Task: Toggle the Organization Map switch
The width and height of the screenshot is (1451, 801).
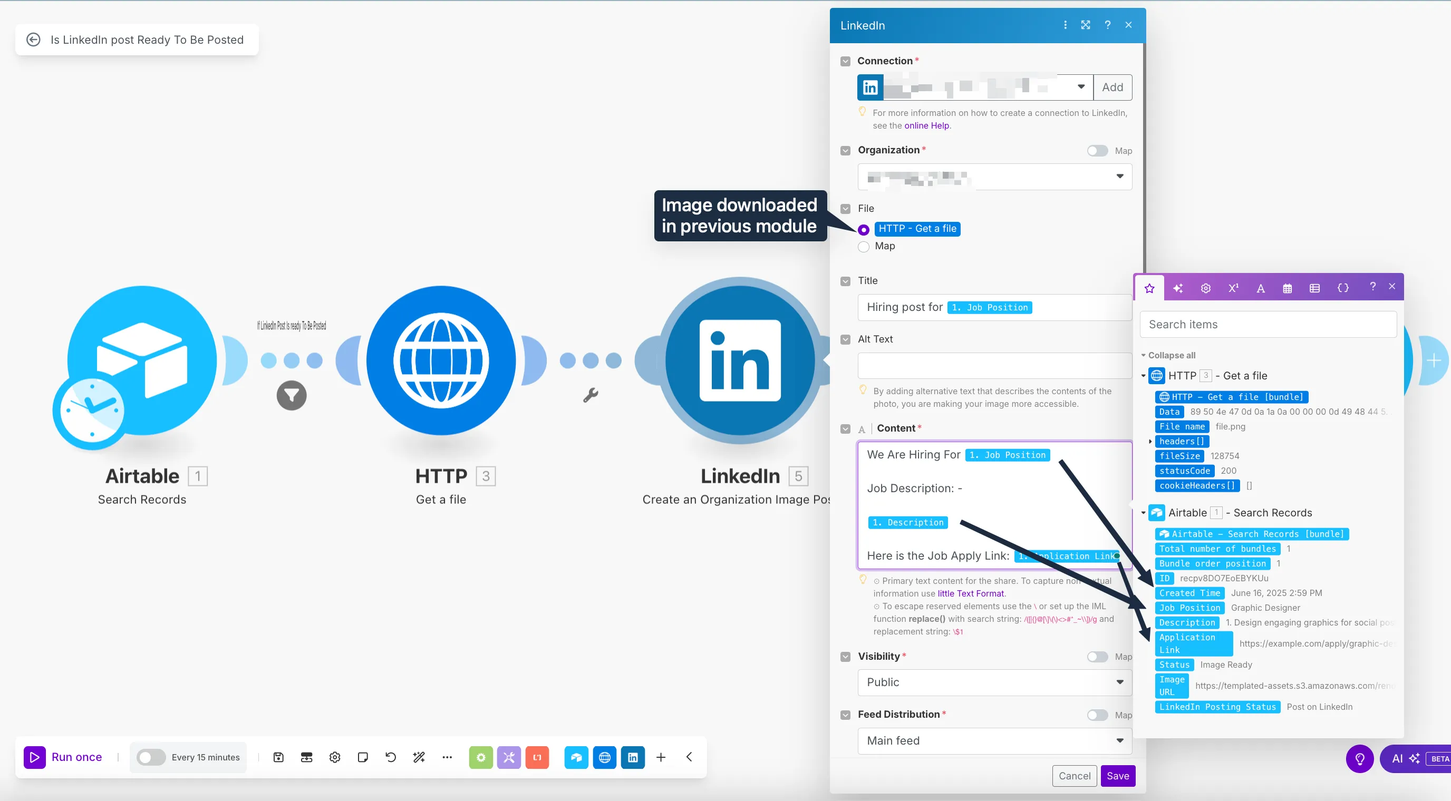Action: tap(1097, 150)
